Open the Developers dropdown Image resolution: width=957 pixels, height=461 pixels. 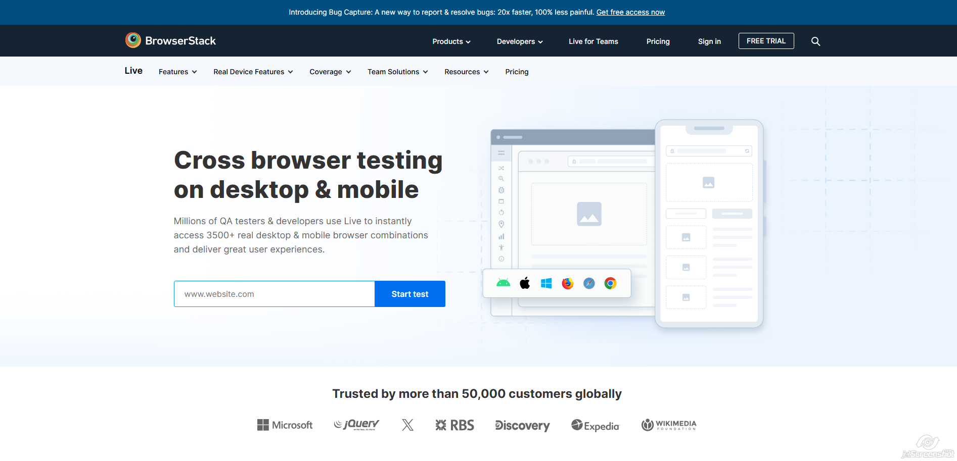pos(519,41)
